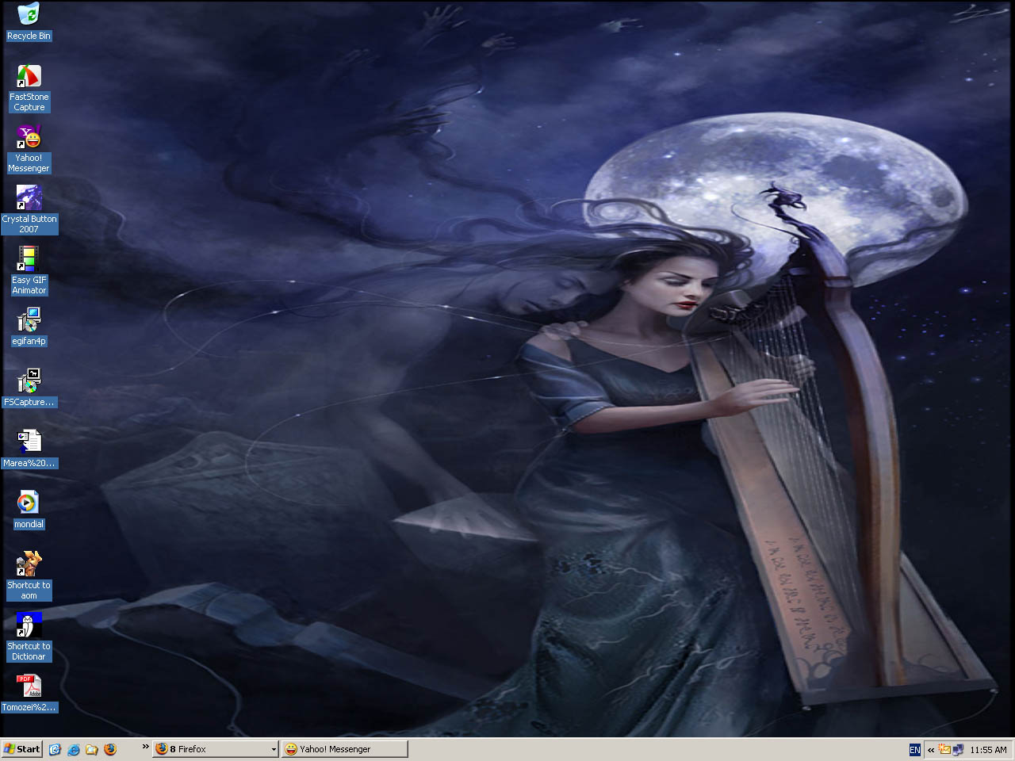Expand the Quick Launch overflow chevron
1015x761 pixels.
point(145,747)
